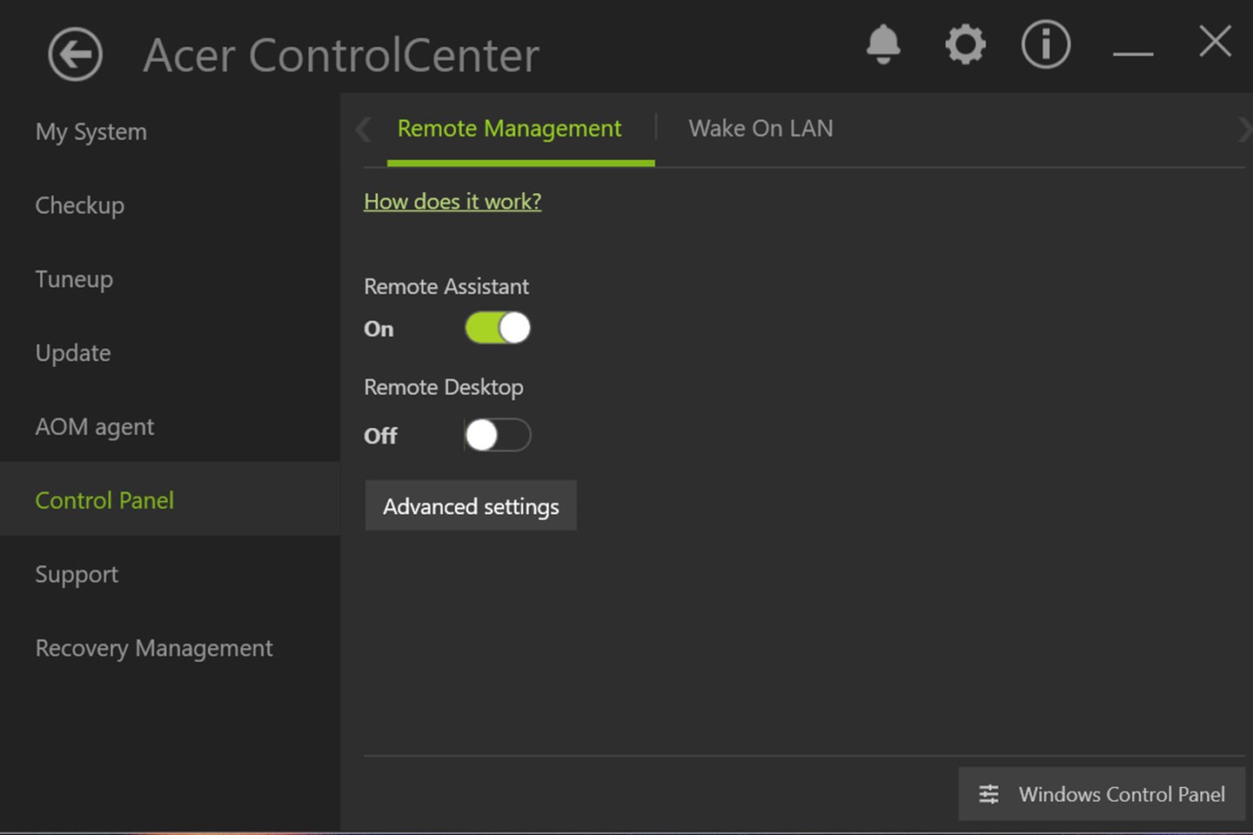Navigate to the AOM agent section
Image resolution: width=1253 pixels, height=835 pixels.
click(x=95, y=427)
